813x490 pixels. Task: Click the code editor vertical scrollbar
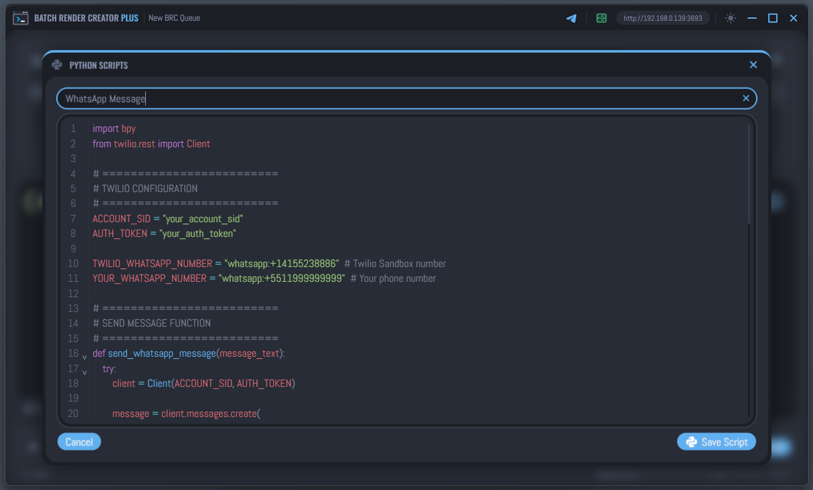pos(749,174)
